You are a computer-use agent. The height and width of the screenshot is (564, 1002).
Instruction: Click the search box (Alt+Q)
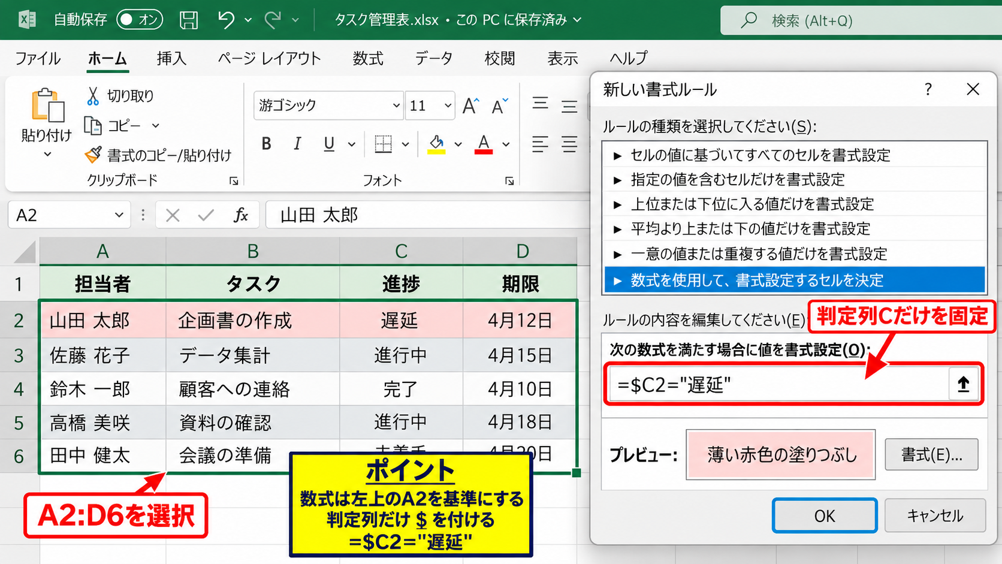(861, 20)
